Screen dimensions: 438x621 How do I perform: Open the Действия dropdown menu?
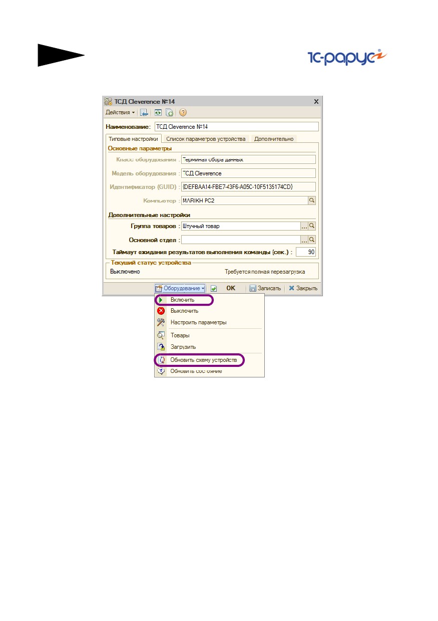click(x=120, y=112)
